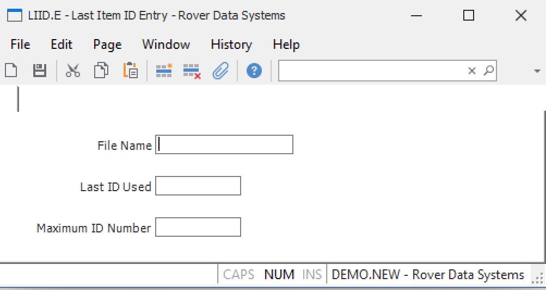
Task: Click the New record toolbar icon
Action: coord(11,71)
